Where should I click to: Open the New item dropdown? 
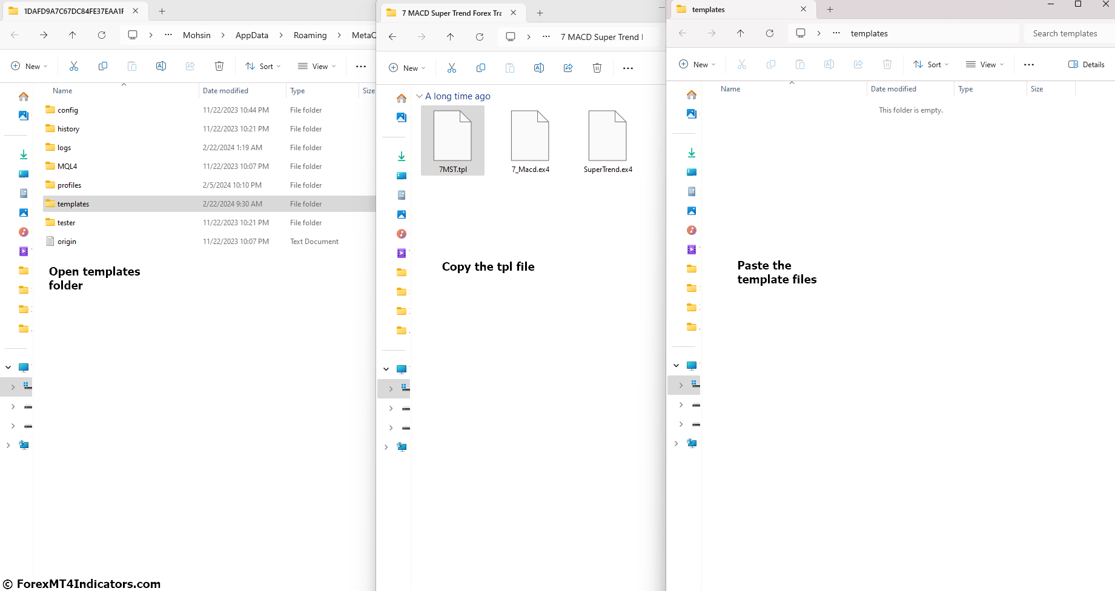(x=29, y=65)
